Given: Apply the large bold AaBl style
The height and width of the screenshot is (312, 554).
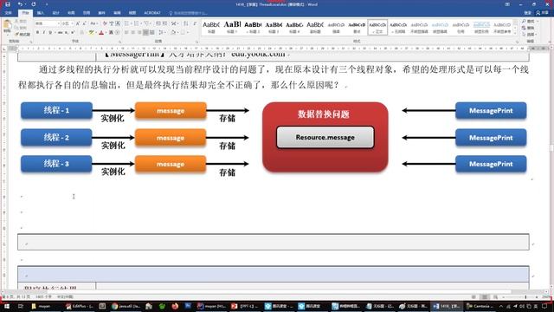Looking at the screenshot, I should (232, 27).
